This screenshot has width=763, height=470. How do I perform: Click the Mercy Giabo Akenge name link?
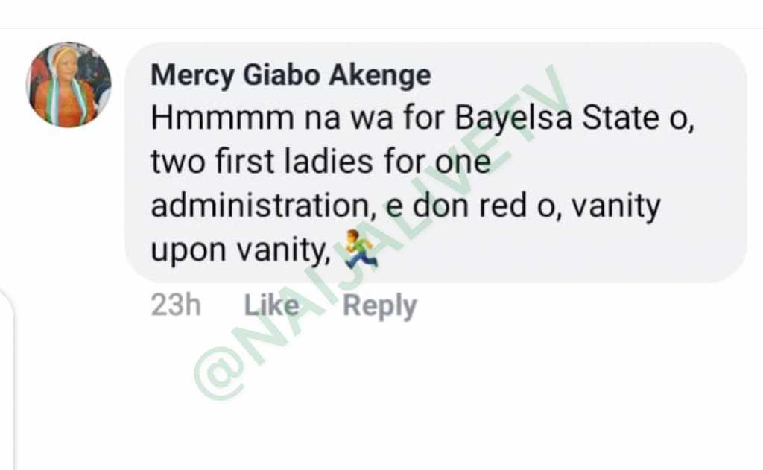tap(291, 75)
